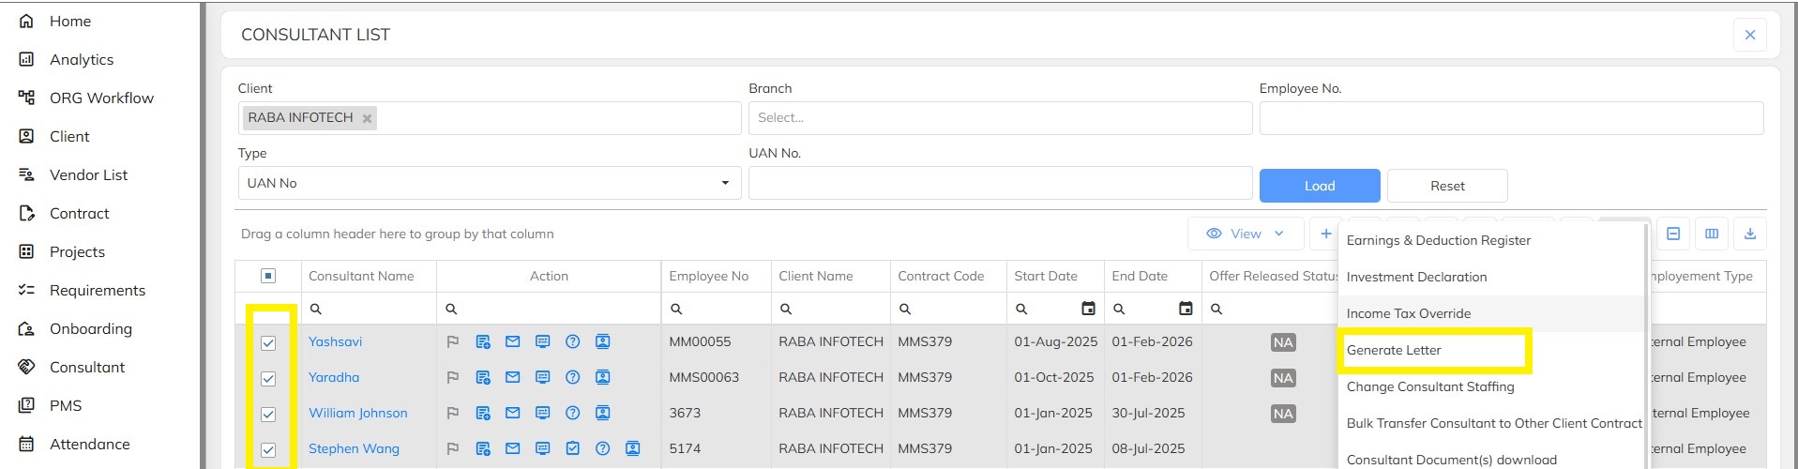
Task: Open the Branch select dropdown
Action: (999, 118)
